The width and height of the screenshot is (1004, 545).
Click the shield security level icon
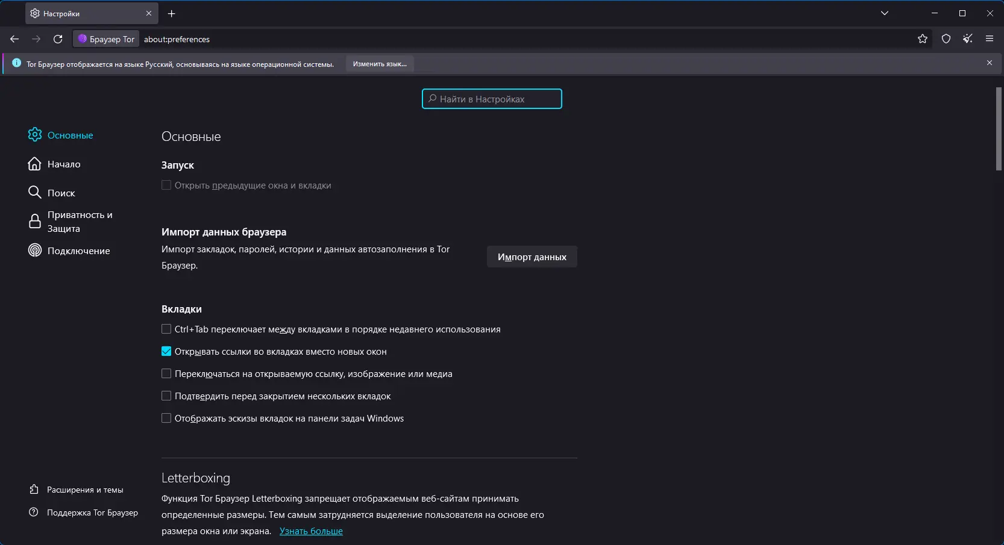946,39
